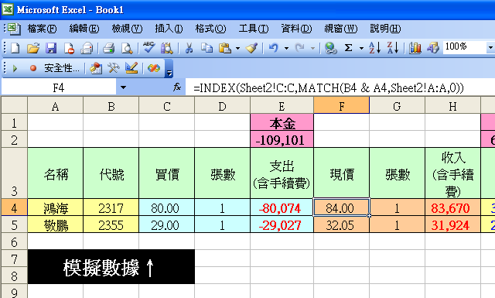Open the 視窗(W) menu

pos(341,29)
